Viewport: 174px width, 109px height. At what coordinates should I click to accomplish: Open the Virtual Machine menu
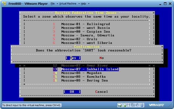pyautogui.click(x=68, y=4)
